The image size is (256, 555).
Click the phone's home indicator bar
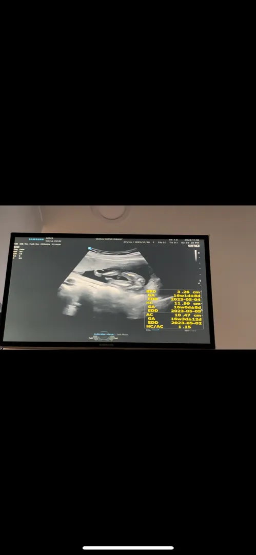128,548
